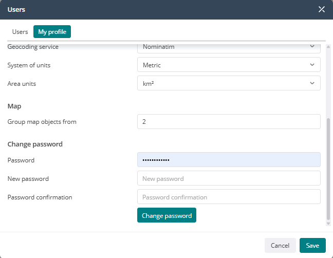
Task: Open the System of units dropdown
Action: (x=229, y=65)
